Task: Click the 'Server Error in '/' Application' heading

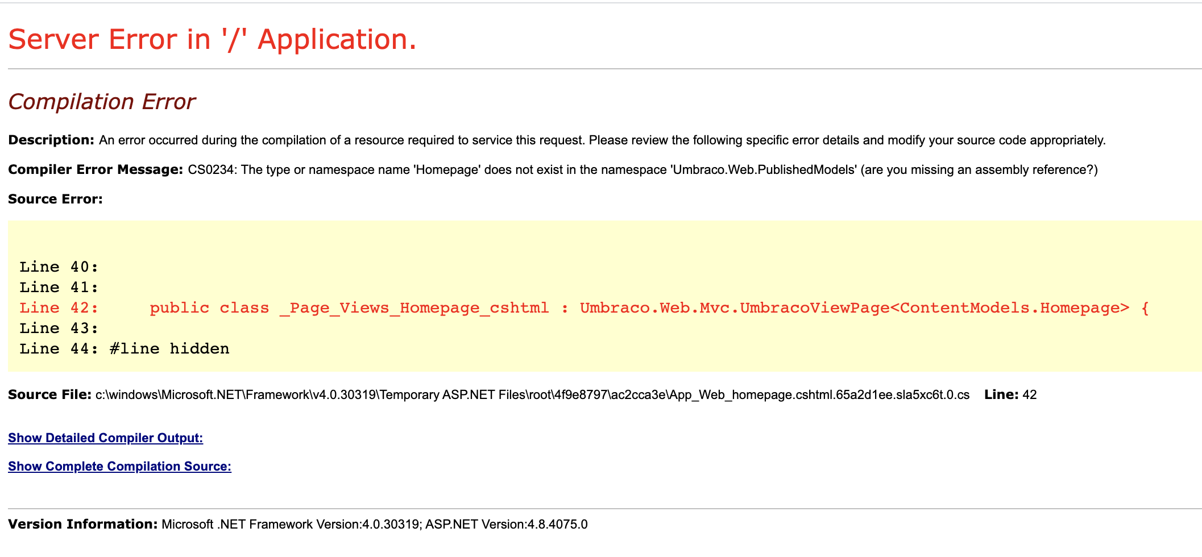Action: click(x=212, y=39)
